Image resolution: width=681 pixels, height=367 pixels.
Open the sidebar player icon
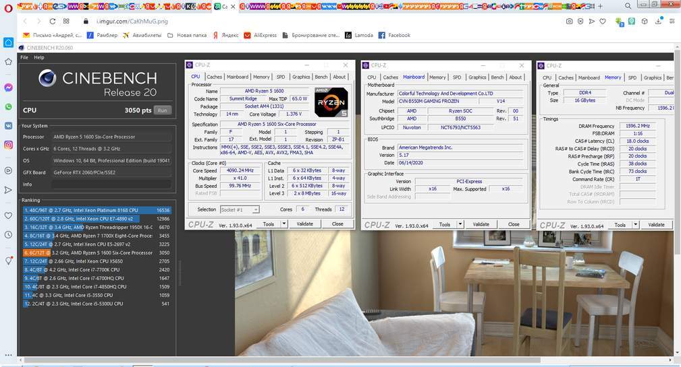pos(8,171)
